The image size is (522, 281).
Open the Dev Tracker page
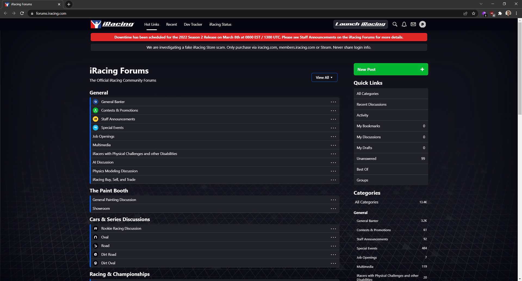click(x=193, y=24)
